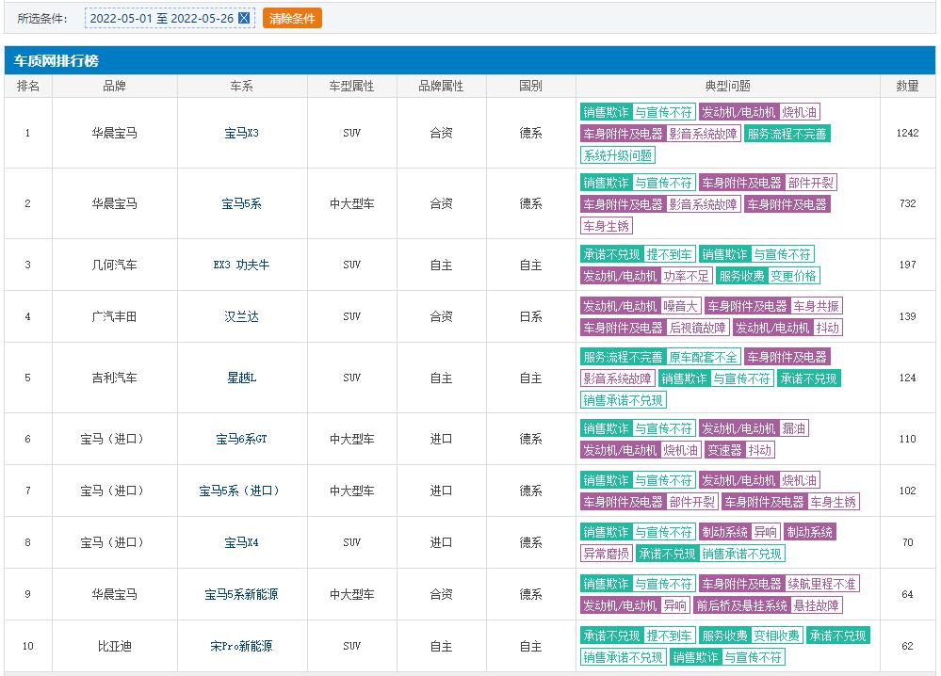
Task: Click the 品牌属性 column header
Action: [x=441, y=86]
